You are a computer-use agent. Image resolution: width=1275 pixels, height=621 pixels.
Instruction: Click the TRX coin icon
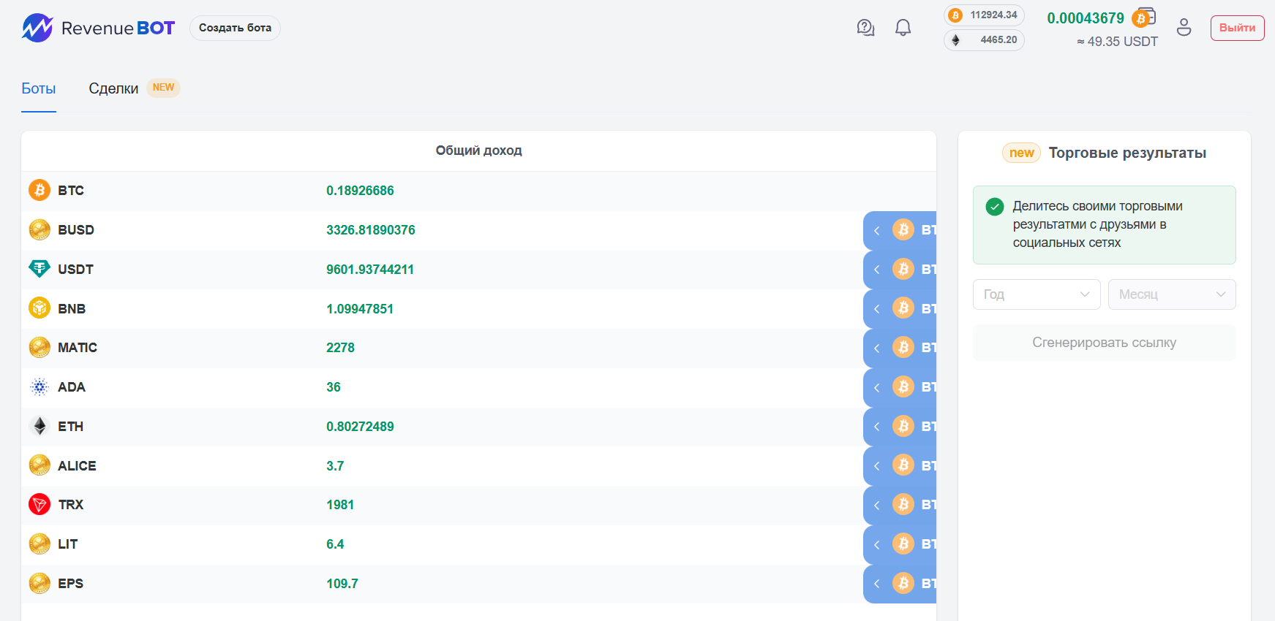(40, 505)
